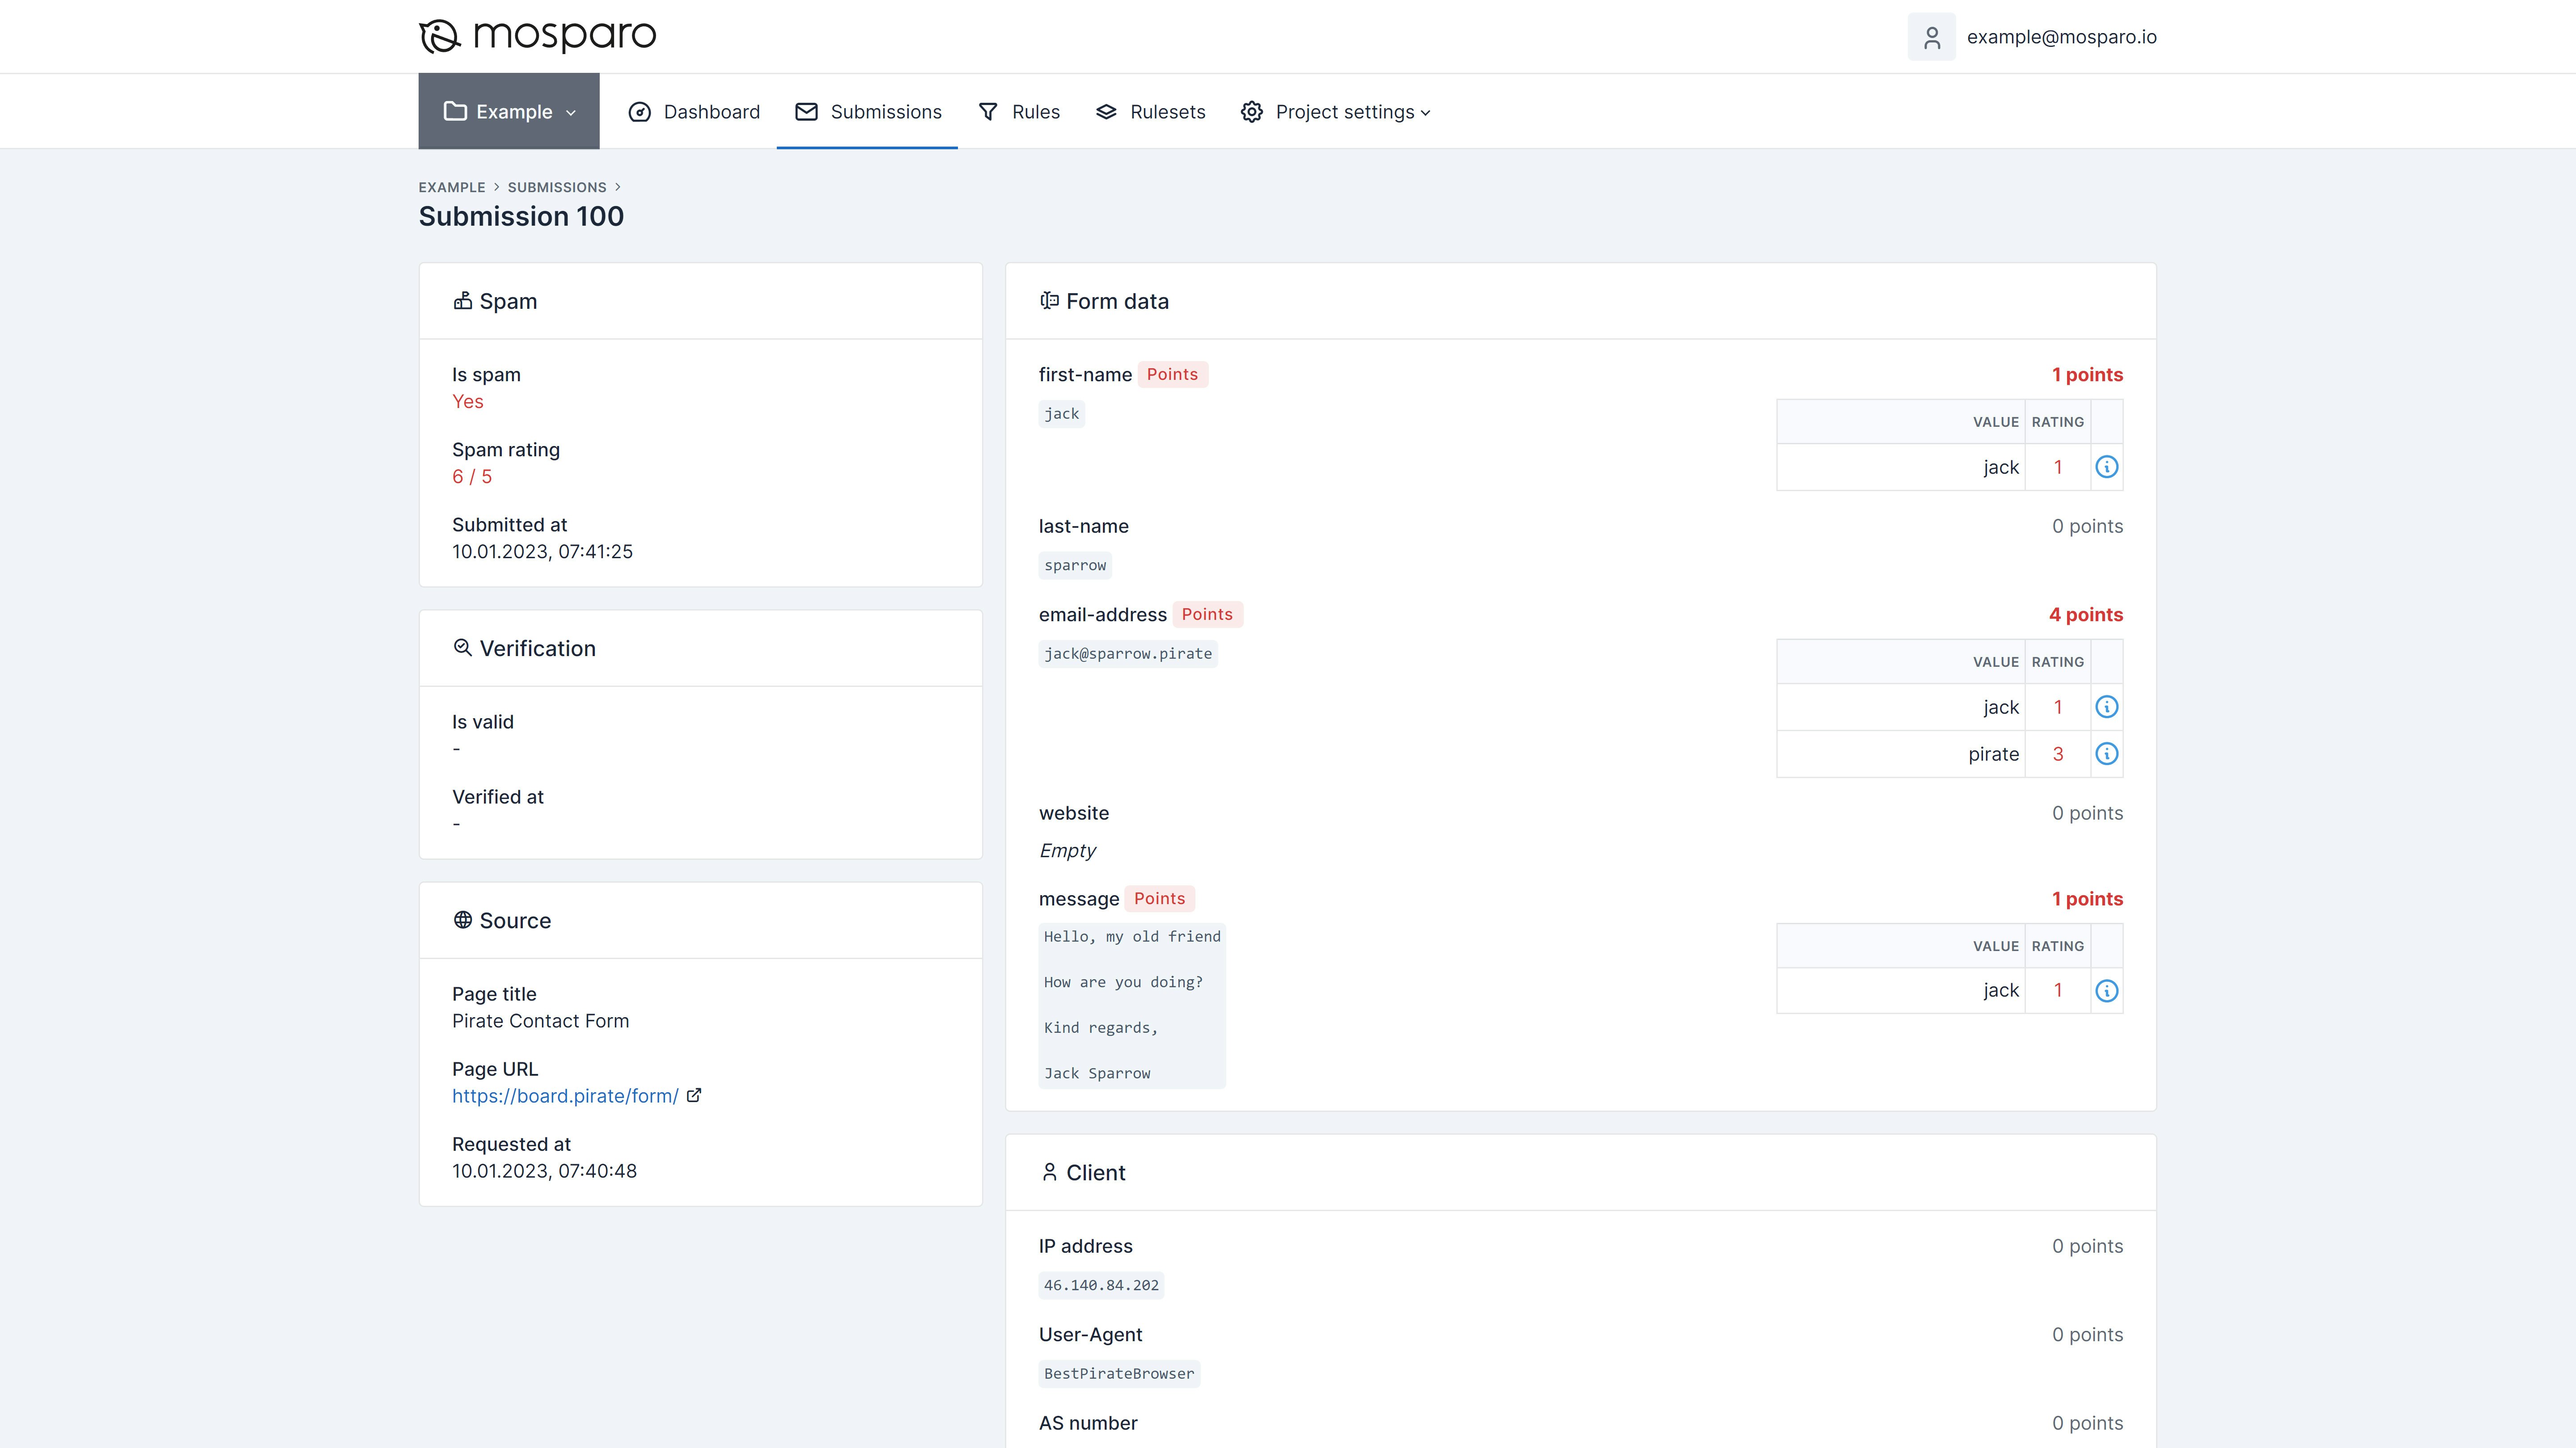Click the Points badge next to message

tap(1159, 898)
